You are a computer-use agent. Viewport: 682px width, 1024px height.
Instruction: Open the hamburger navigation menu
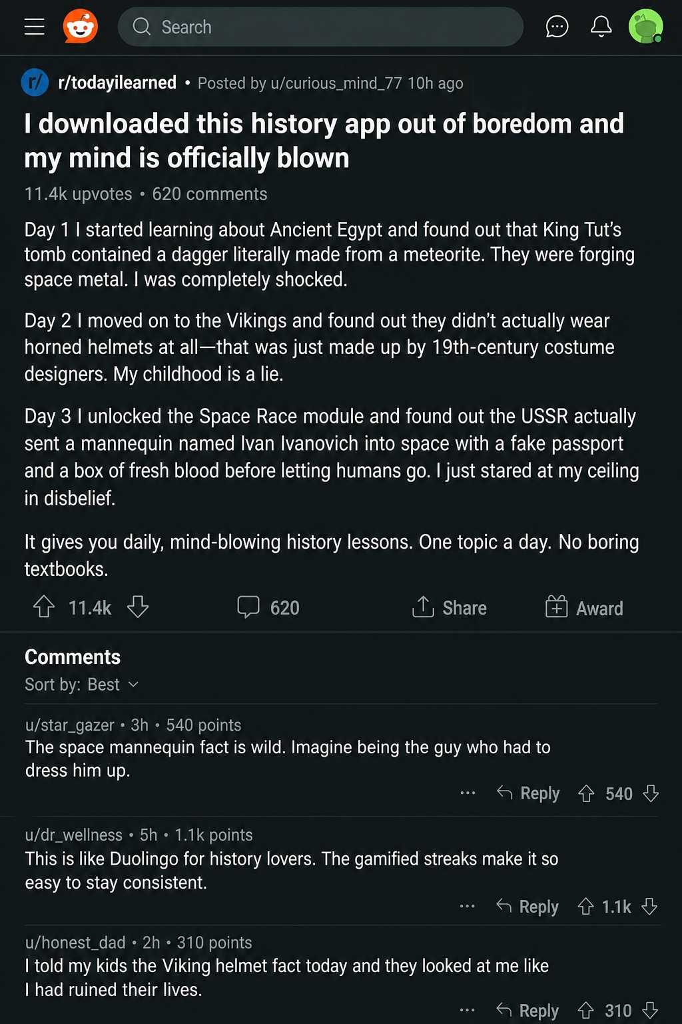pos(35,27)
